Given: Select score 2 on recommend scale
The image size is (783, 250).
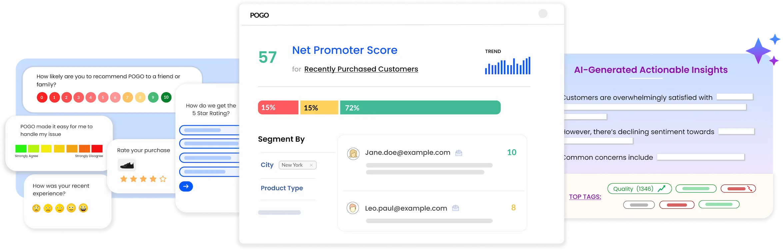Looking at the screenshot, I should click(66, 97).
